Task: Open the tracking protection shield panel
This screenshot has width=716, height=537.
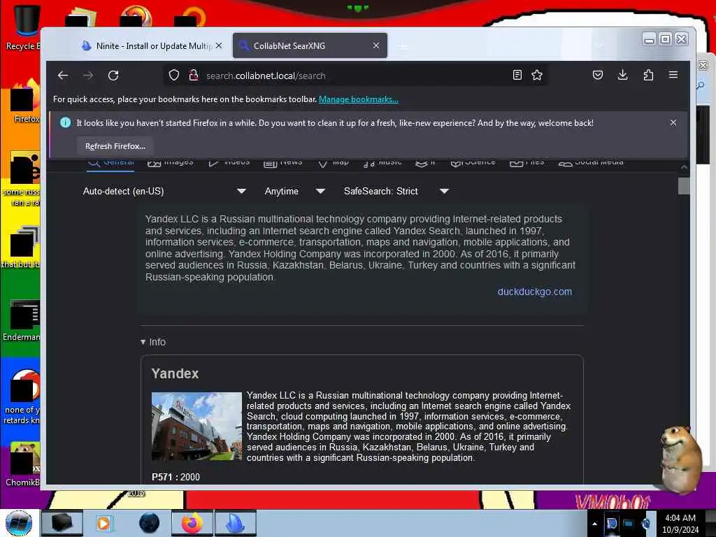Action: (174, 76)
